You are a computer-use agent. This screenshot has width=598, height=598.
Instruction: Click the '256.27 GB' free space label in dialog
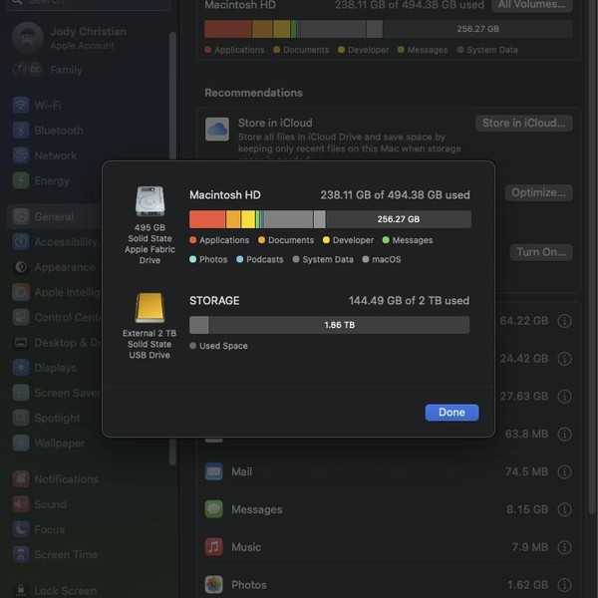point(399,219)
